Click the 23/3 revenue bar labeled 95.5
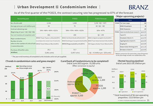Viewport: 153px width, 106px height. coord(39,90)
